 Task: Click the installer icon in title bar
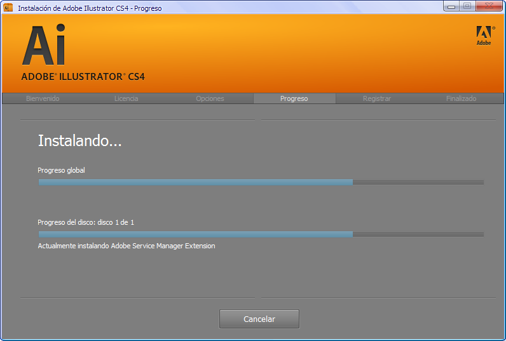[x=8, y=8]
